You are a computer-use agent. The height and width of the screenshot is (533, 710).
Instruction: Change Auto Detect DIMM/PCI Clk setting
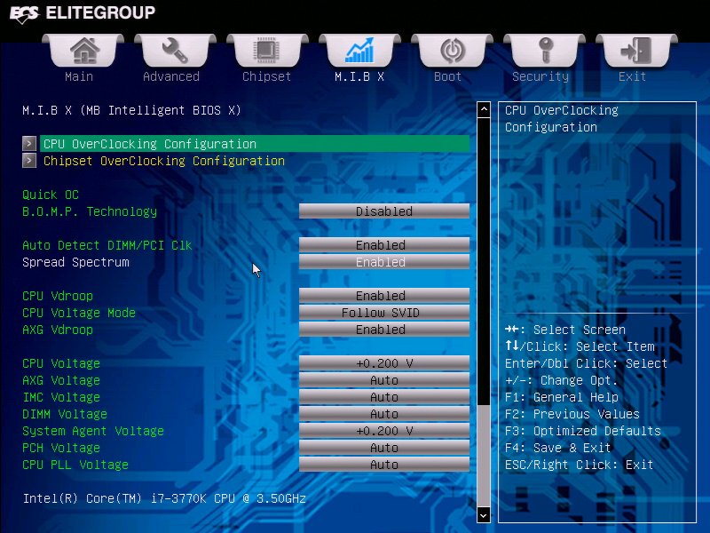click(383, 244)
